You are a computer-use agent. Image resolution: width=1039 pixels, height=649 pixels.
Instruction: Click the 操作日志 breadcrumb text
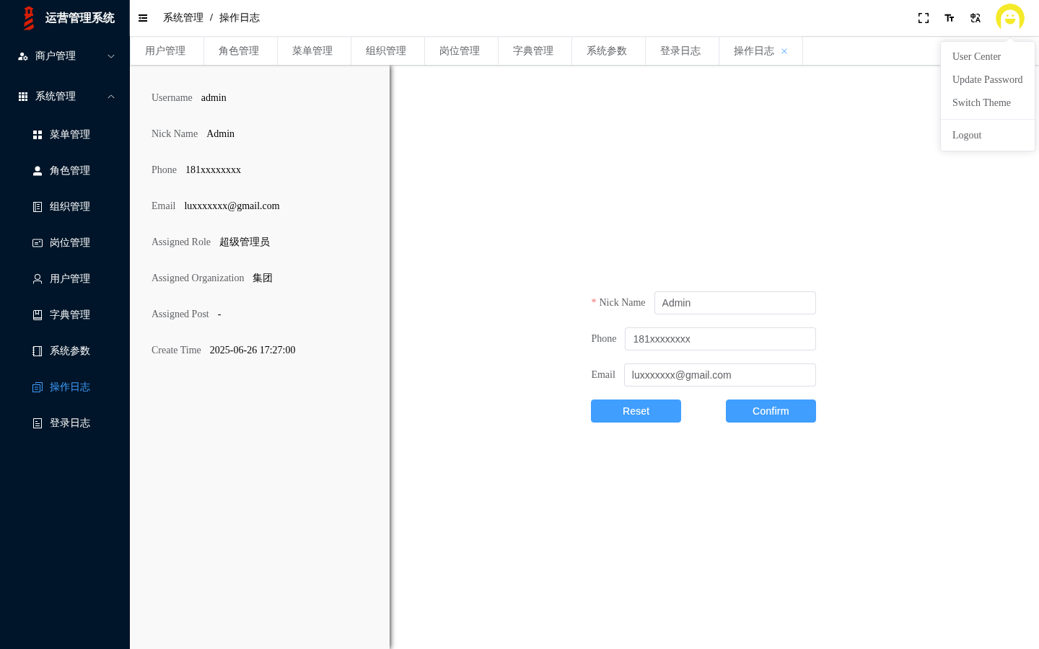pos(240,18)
